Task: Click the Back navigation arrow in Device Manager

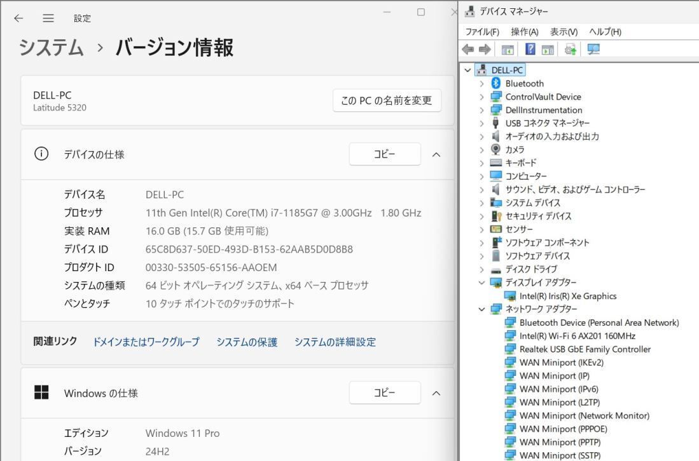Action: click(469, 49)
